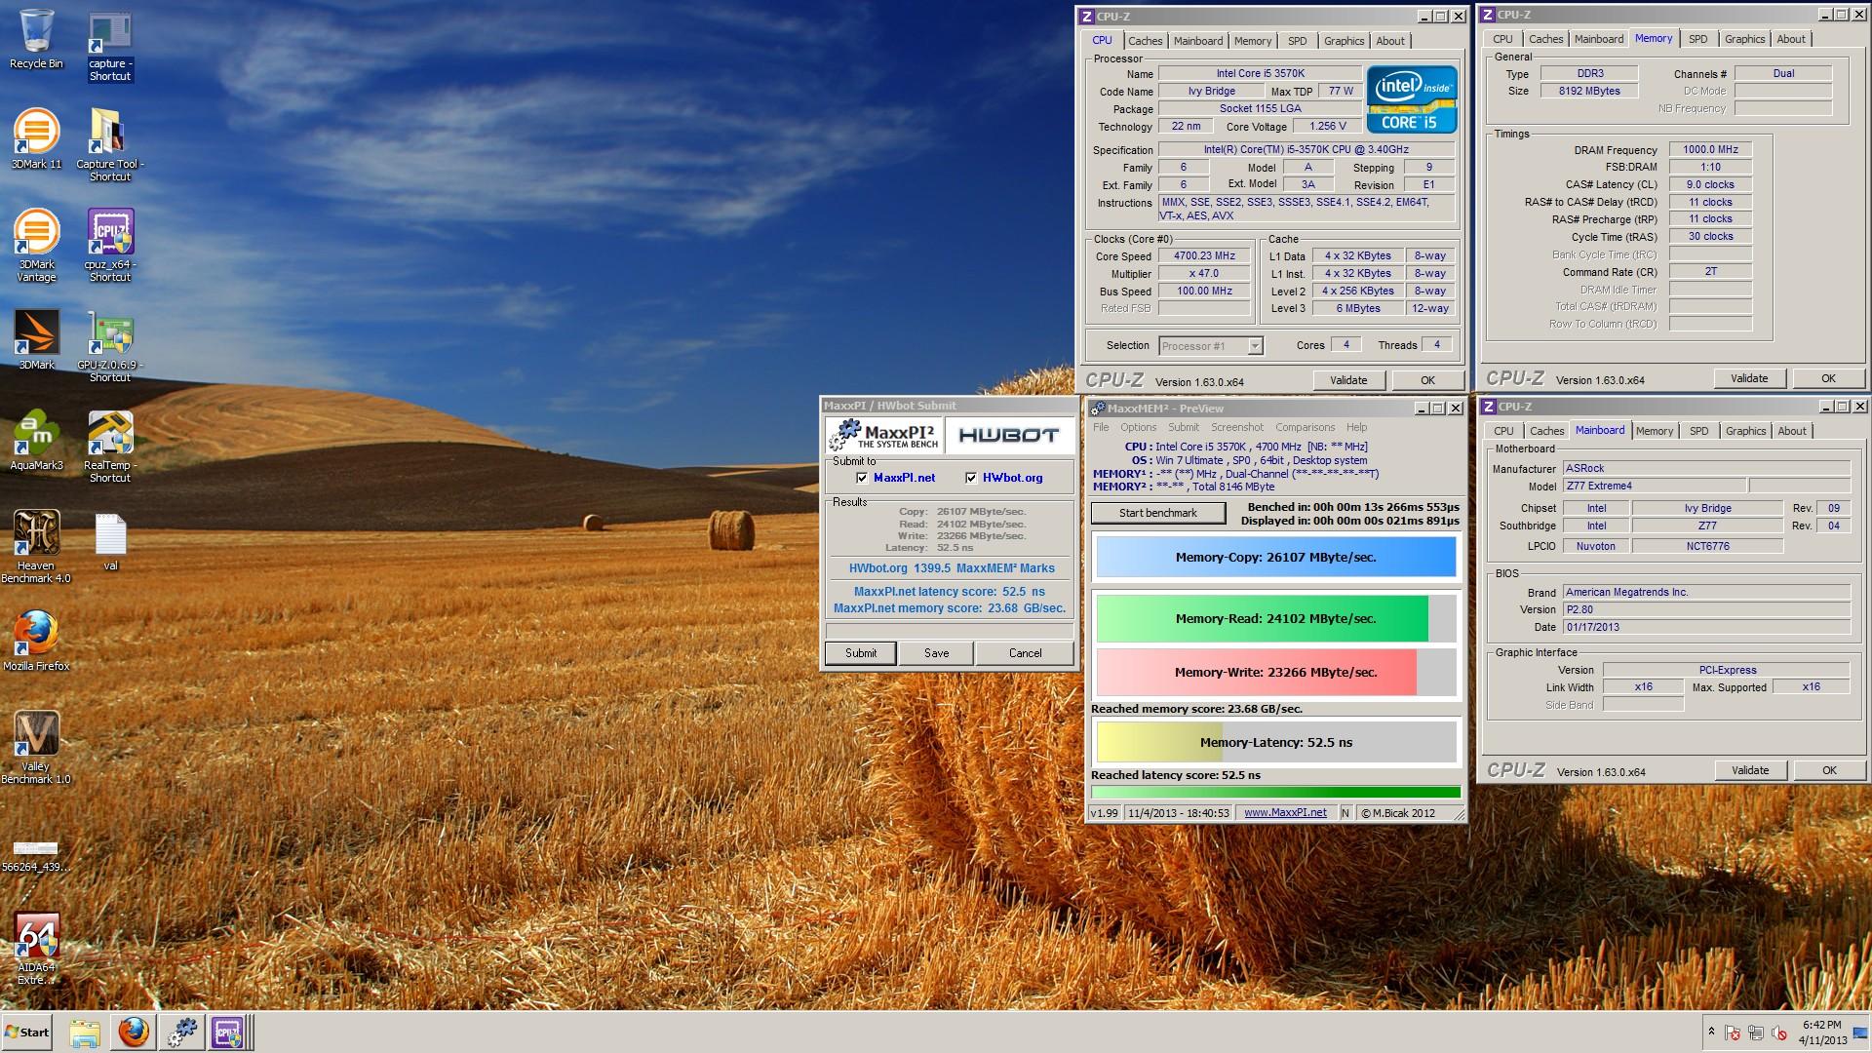Viewport: 1872px width, 1053px height.
Task: Open Windows Explorer from the taskbar
Action: pyautogui.click(x=85, y=1033)
